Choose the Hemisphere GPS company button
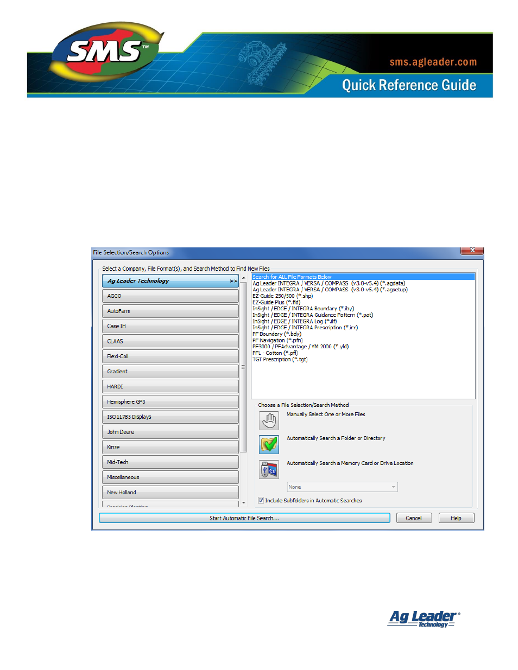The image size is (518, 670). (170, 402)
